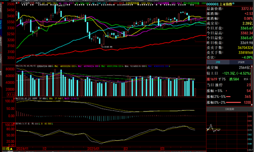The height and width of the screenshot is (152, 254).
Task: Click the VOL indicator parameter label
Action: [x=26, y=66]
